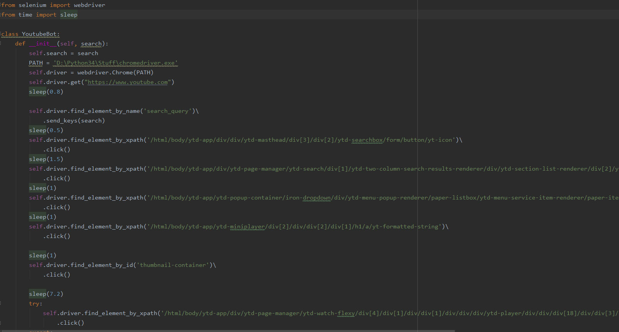The height and width of the screenshot is (332, 619).
Task: Click 'webdriver' in the selenium import line
Action: tap(89, 5)
